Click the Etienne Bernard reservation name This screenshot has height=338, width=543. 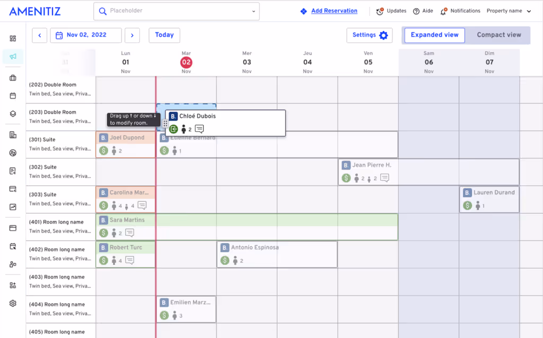coord(193,138)
